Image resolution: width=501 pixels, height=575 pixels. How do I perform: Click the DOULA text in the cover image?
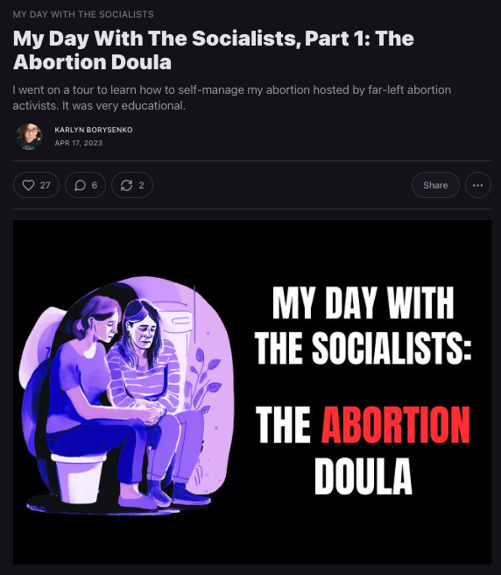363,476
